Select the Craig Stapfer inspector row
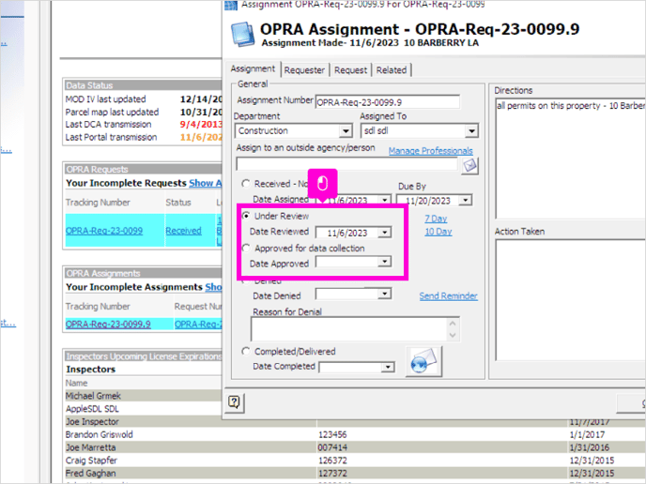Screen dimensions: 646x484 click(354, 461)
